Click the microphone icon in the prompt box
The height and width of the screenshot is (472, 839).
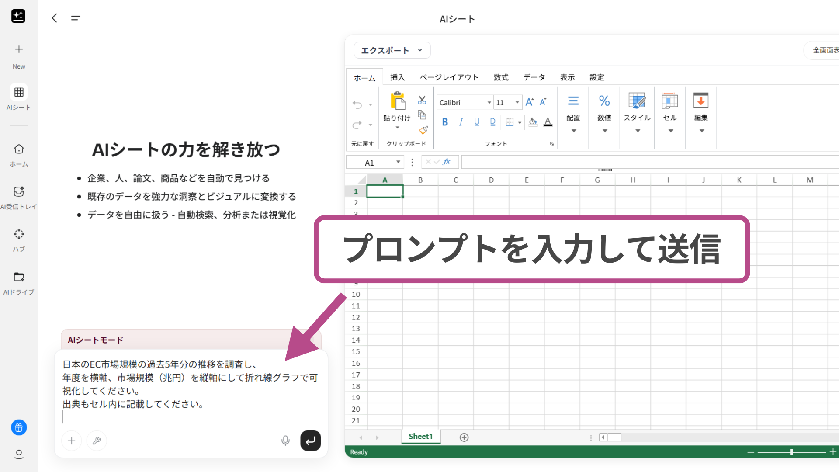pos(285,441)
